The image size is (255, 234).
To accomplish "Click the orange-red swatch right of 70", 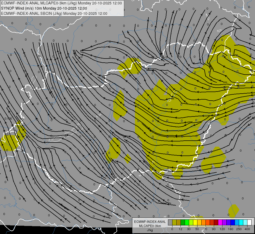I will [x=208, y=222].
